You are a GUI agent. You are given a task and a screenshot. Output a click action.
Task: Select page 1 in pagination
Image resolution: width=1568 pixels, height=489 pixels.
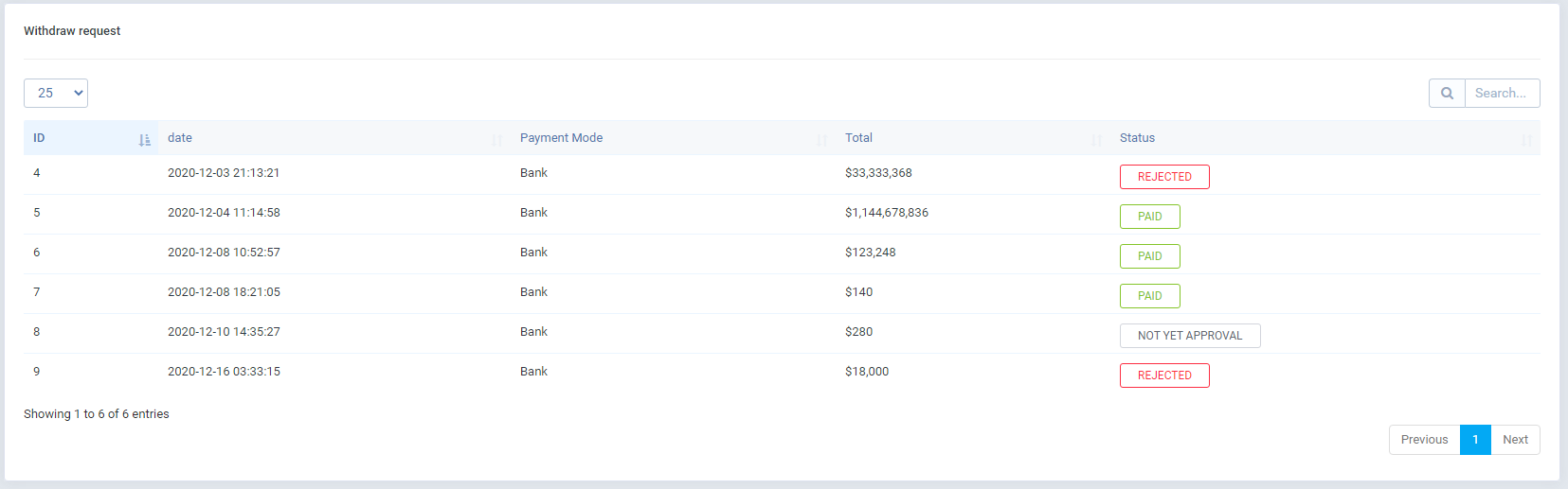point(1475,440)
